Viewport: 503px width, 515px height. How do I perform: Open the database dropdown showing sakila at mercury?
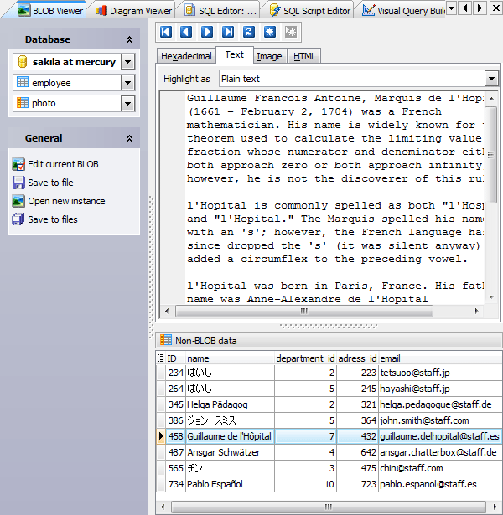click(127, 62)
